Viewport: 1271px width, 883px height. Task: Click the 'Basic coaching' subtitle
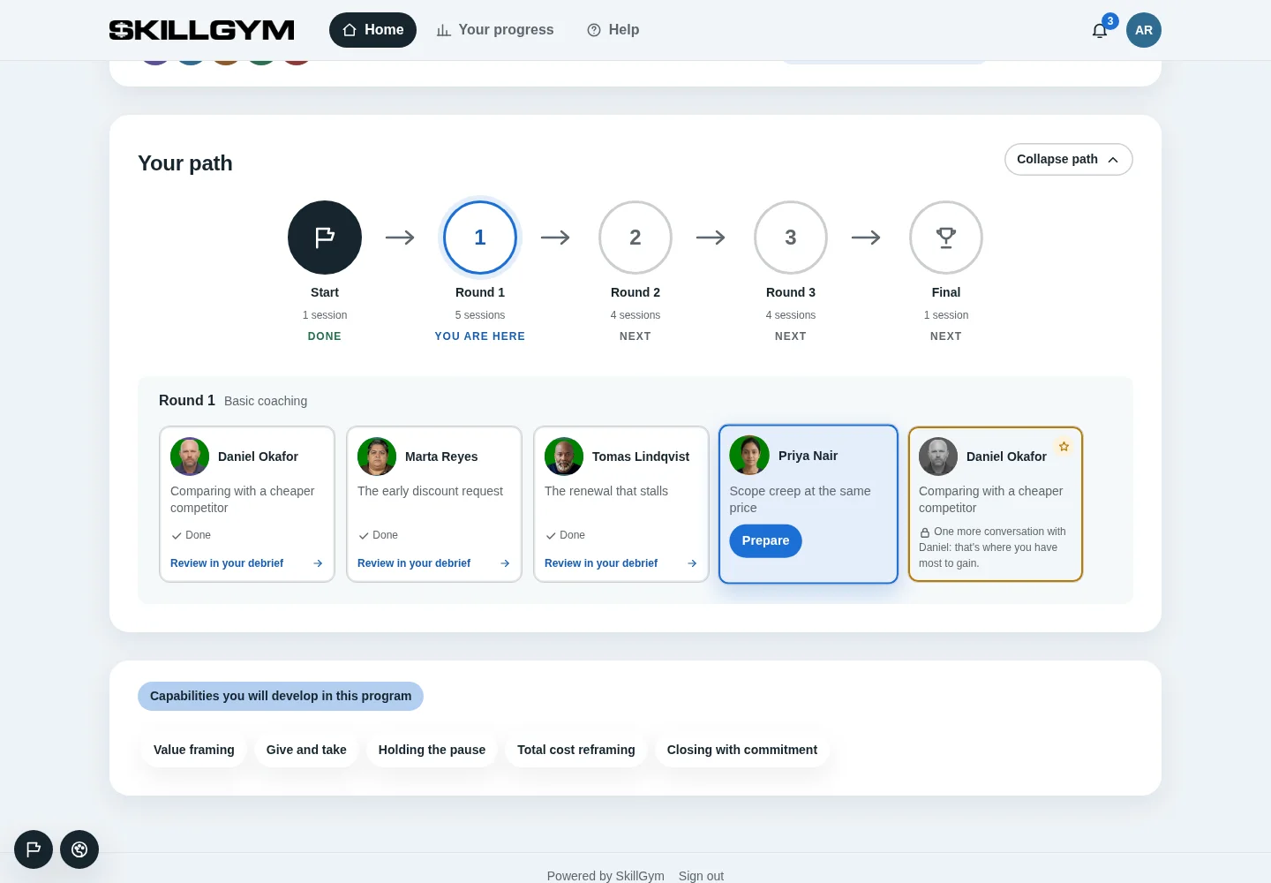point(266,401)
